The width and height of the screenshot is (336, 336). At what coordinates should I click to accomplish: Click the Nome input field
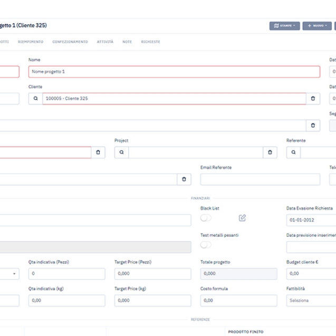click(x=174, y=72)
